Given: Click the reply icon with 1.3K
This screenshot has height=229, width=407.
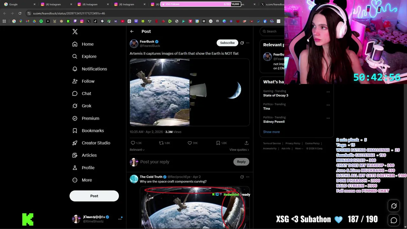Looking at the screenshot, I should (133, 143).
